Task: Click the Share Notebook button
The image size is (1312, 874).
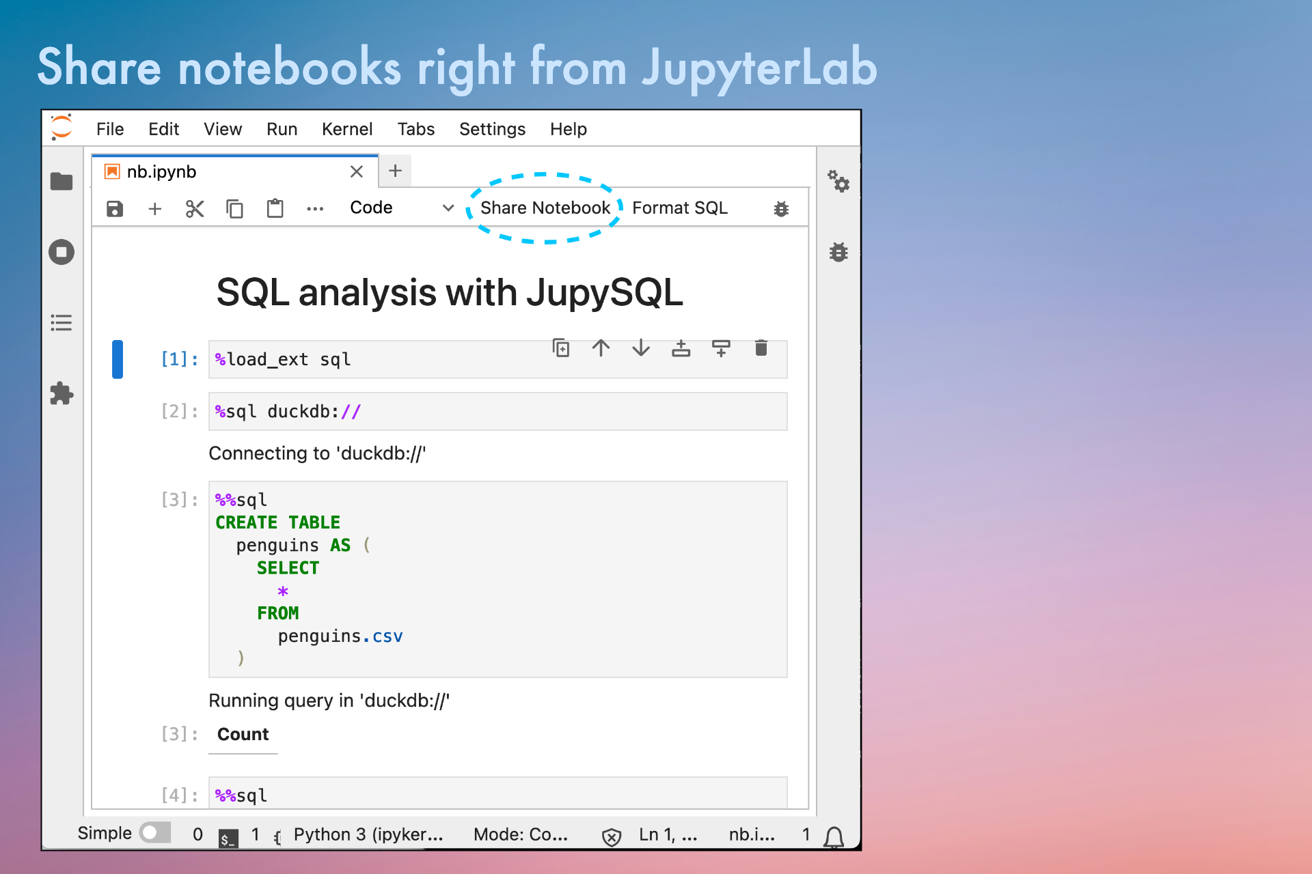Action: [545, 208]
